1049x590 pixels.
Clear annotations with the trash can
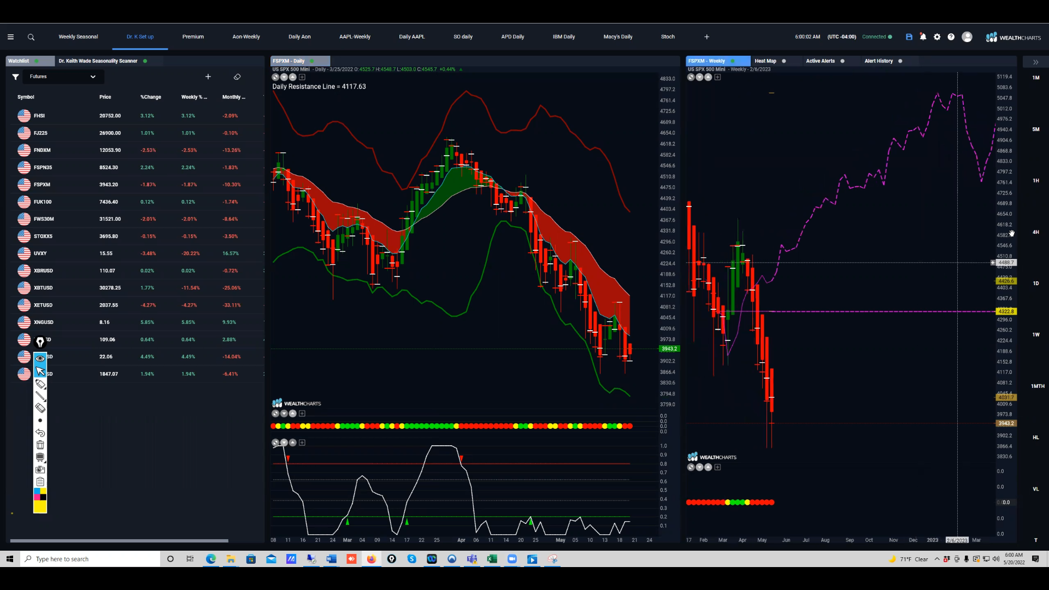coord(40,445)
